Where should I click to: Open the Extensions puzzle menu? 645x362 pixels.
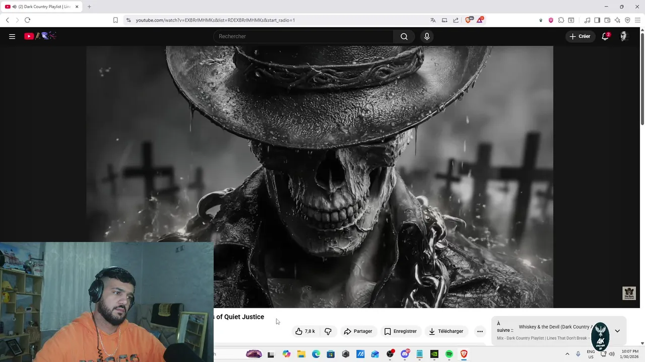click(x=561, y=20)
